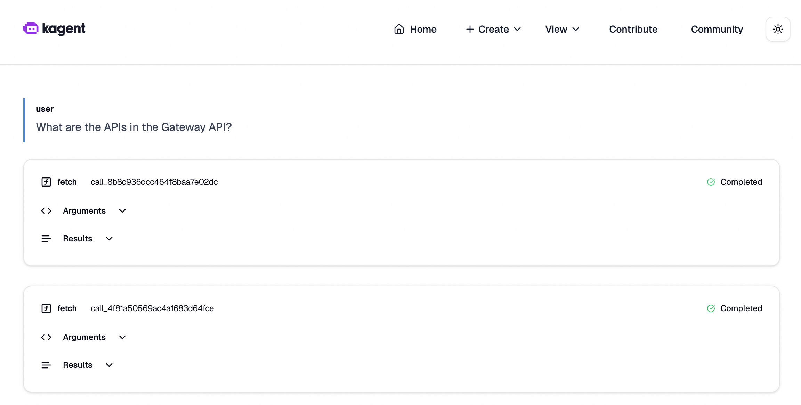Expand Results chevron in second fetch call
Image resolution: width=801 pixels, height=405 pixels.
pos(109,365)
